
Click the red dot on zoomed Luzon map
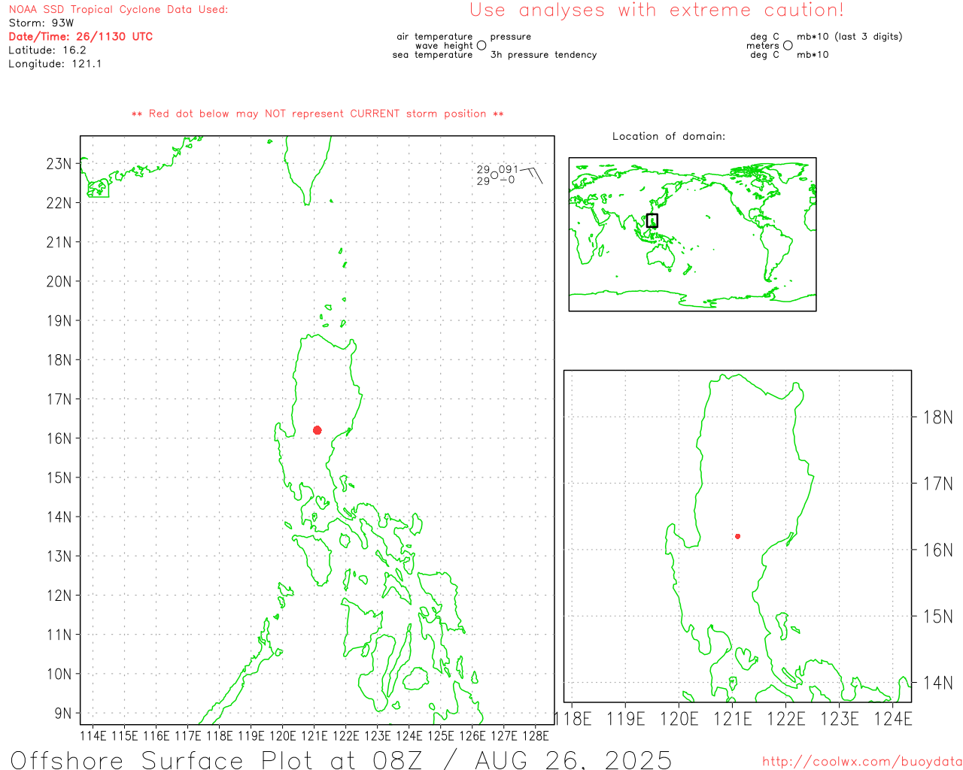[x=737, y=536]
